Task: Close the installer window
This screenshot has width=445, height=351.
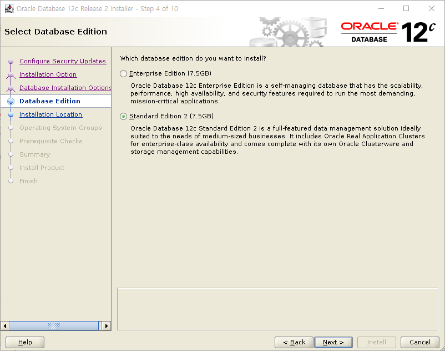Action: pyautogui.click(x=431, y=8)
